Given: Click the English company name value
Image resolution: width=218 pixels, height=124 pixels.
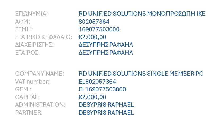Looking at the screenshot, I should coord(141,74).
